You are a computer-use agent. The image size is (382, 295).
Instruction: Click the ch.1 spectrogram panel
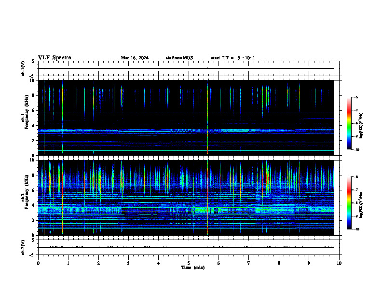click(x=186, y=118)
